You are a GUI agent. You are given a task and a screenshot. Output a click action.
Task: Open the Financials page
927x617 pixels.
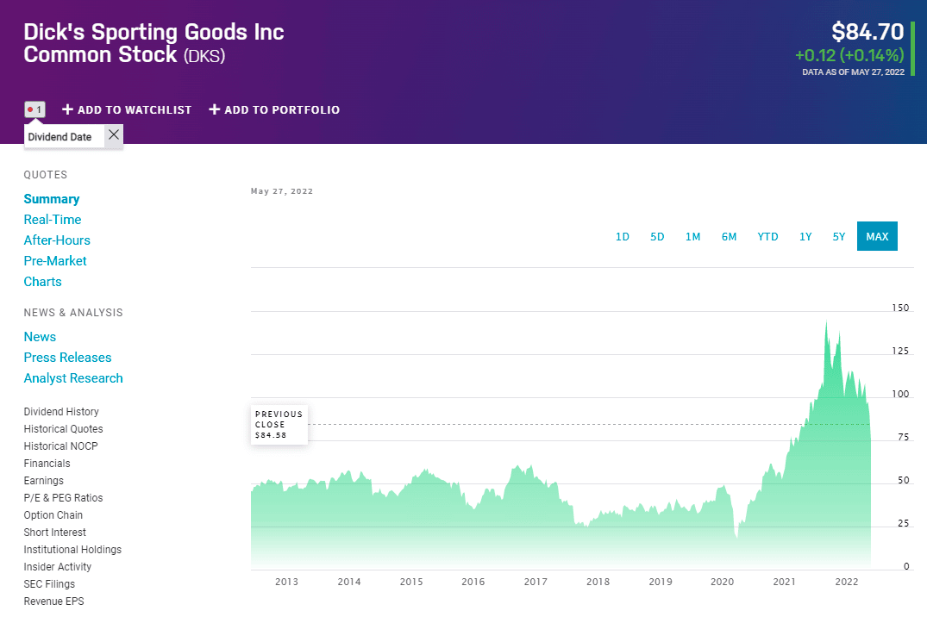(47, 464)
